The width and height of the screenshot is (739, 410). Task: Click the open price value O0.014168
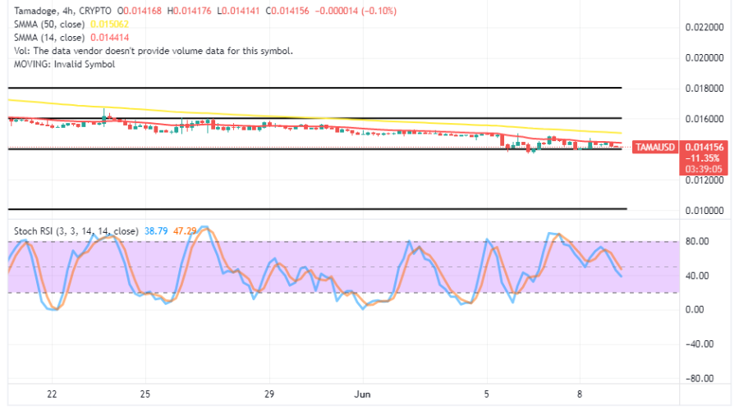(140, 11)
